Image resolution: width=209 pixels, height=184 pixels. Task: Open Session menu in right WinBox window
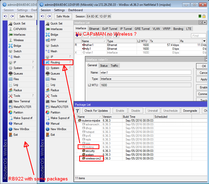pos(46,10)
